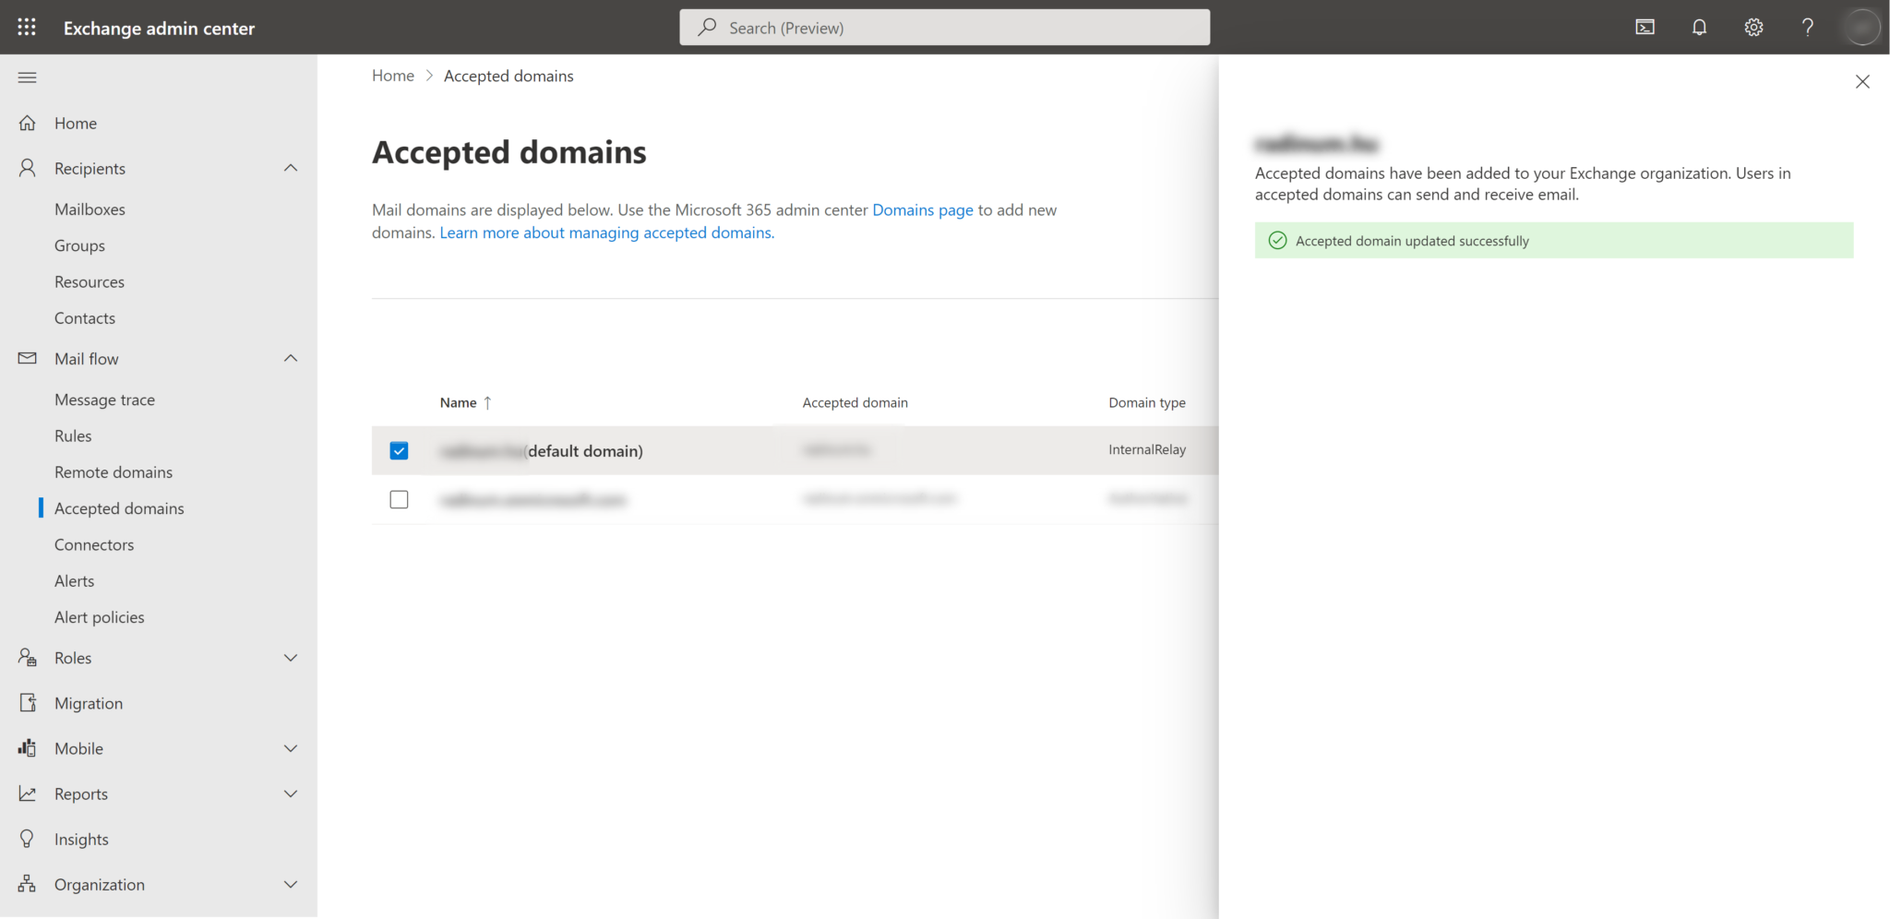
Task: Check the second domain row checkbox
Action: point(399,499)
